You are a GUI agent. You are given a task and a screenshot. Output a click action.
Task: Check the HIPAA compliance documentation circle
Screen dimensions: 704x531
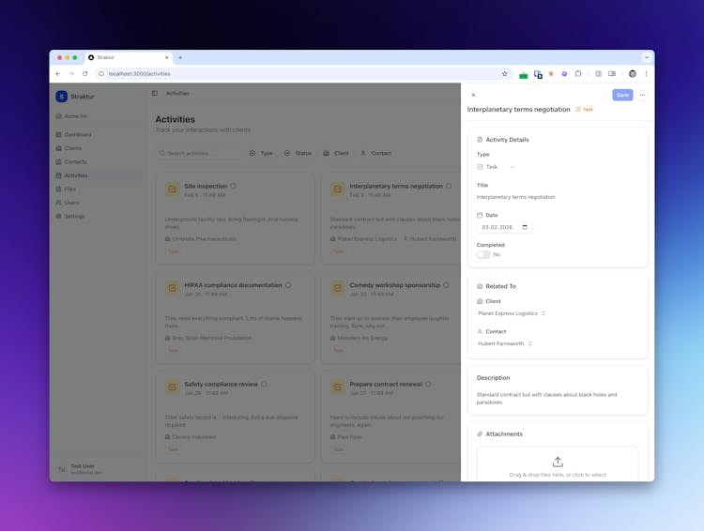288,285
